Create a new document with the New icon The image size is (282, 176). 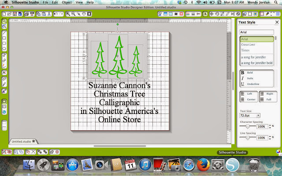4,14
